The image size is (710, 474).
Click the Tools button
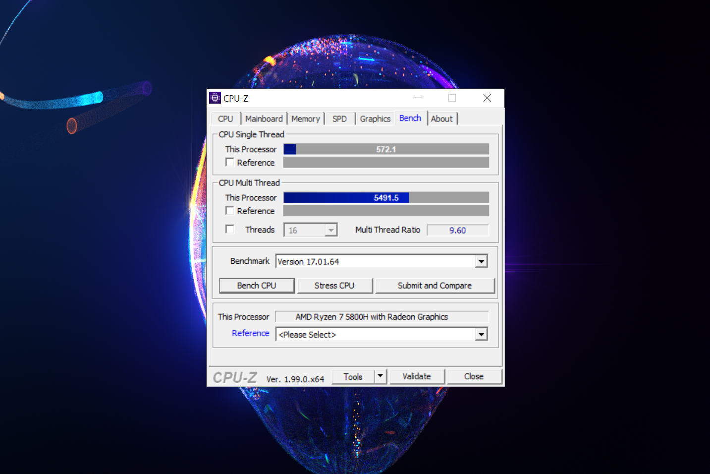[353, 376]
